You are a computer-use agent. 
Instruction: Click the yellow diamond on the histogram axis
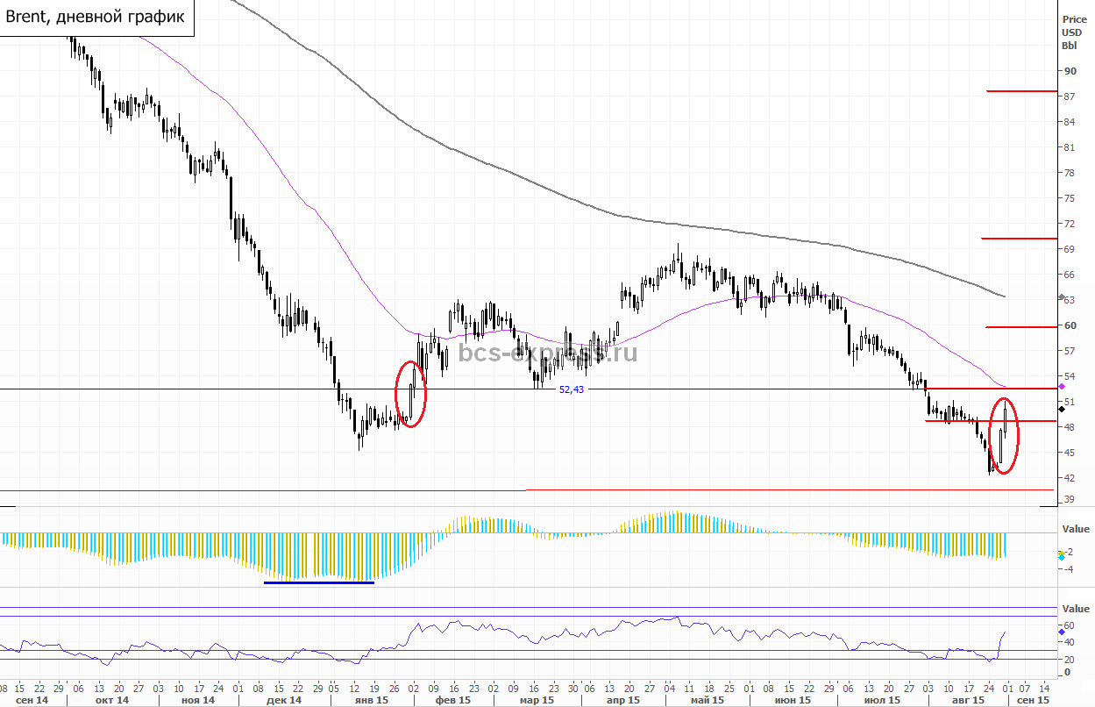[1062, 552]
